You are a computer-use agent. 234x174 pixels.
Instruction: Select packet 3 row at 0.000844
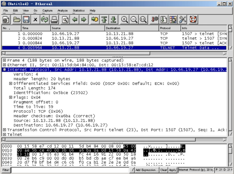point(114,43)
